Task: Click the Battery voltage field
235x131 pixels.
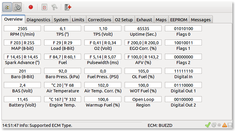Action: [22, 99]
